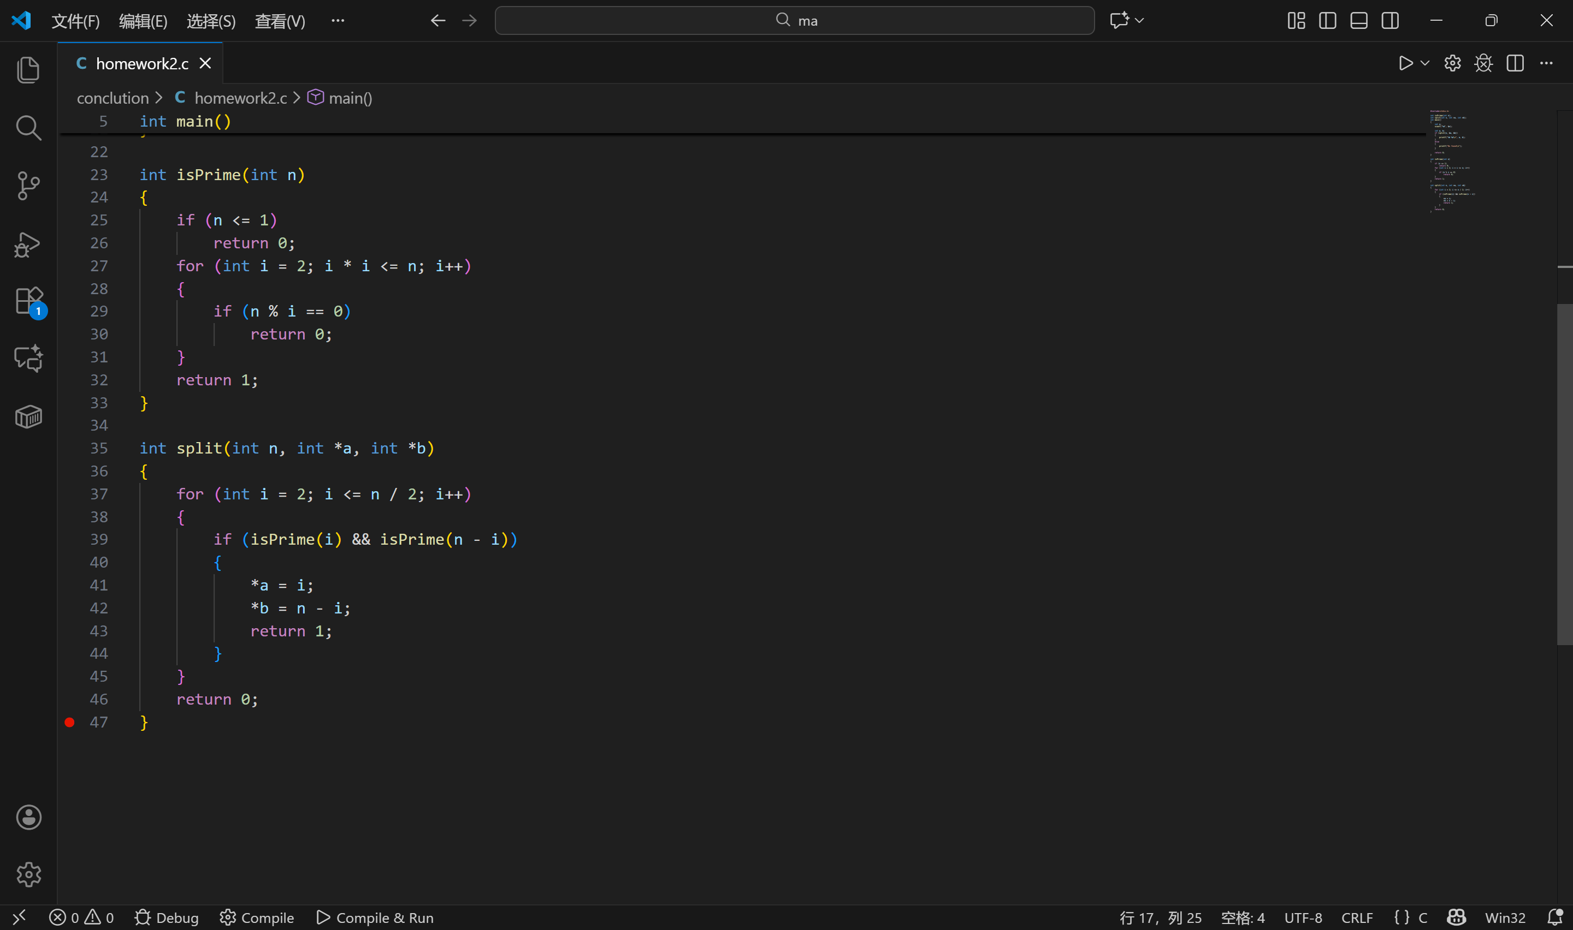Open the Copilot chat dropdown in title bar
The image size is (1573, 930).
[1139, 21]
